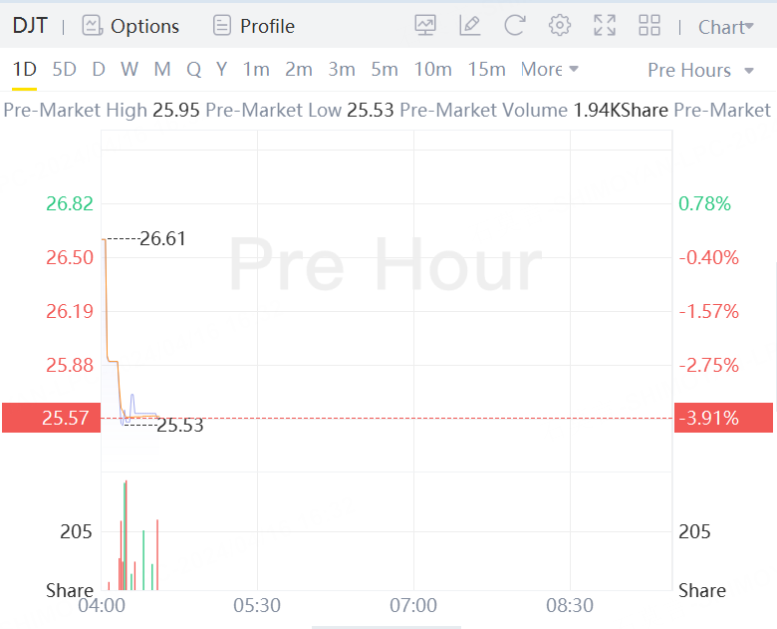Select the drawing pencil edit icon
This screenshot has width=777, height=629.
(x=470, y=25)
